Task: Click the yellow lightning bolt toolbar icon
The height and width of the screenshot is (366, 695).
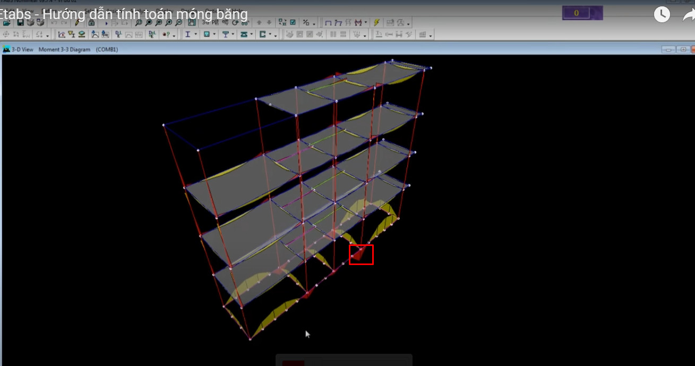Action: click(376, 23)
